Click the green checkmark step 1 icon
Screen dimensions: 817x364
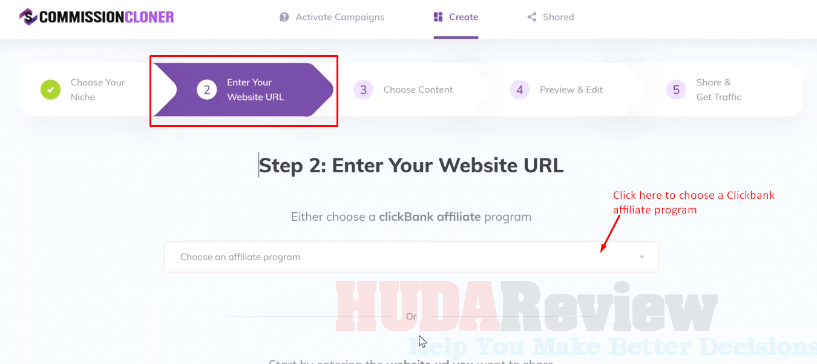click(x=50, y=89)
